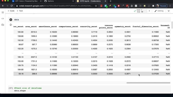Collapse the header with the chevron
This screenshot has height=97, width=173.
point(169,11)
